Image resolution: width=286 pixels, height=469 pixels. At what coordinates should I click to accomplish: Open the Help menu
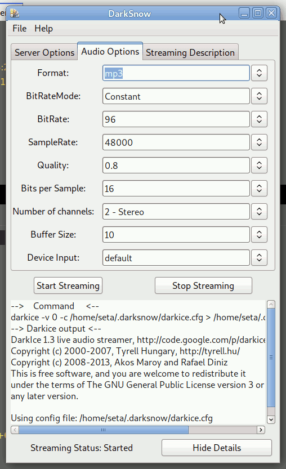[44, 28]
